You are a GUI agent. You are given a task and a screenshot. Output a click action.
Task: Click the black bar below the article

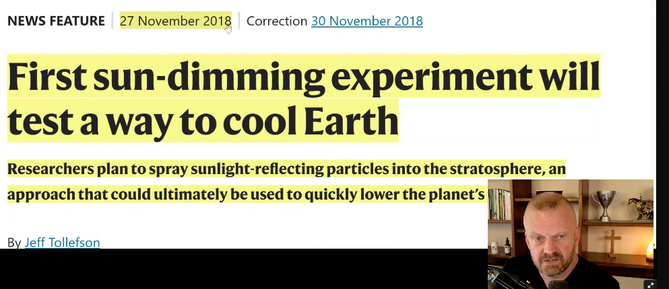coord(243,269)
